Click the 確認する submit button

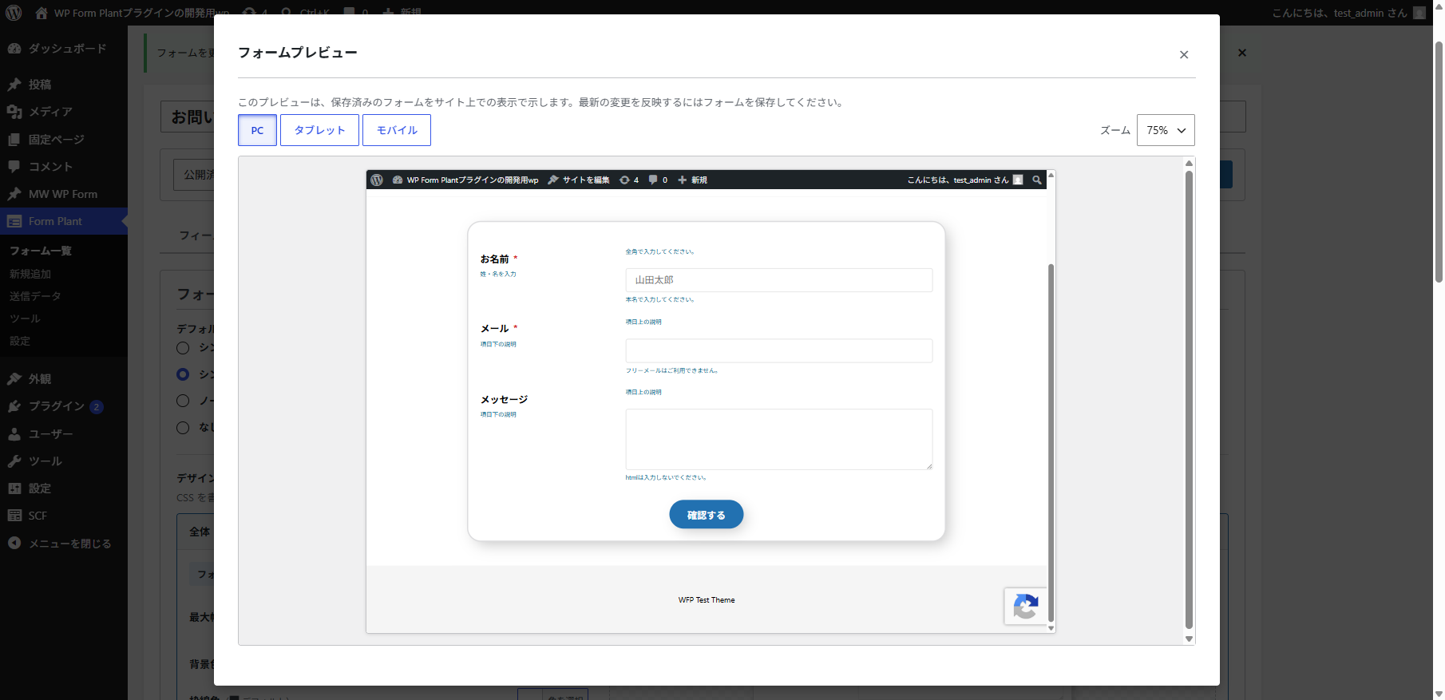coord(706,515)
